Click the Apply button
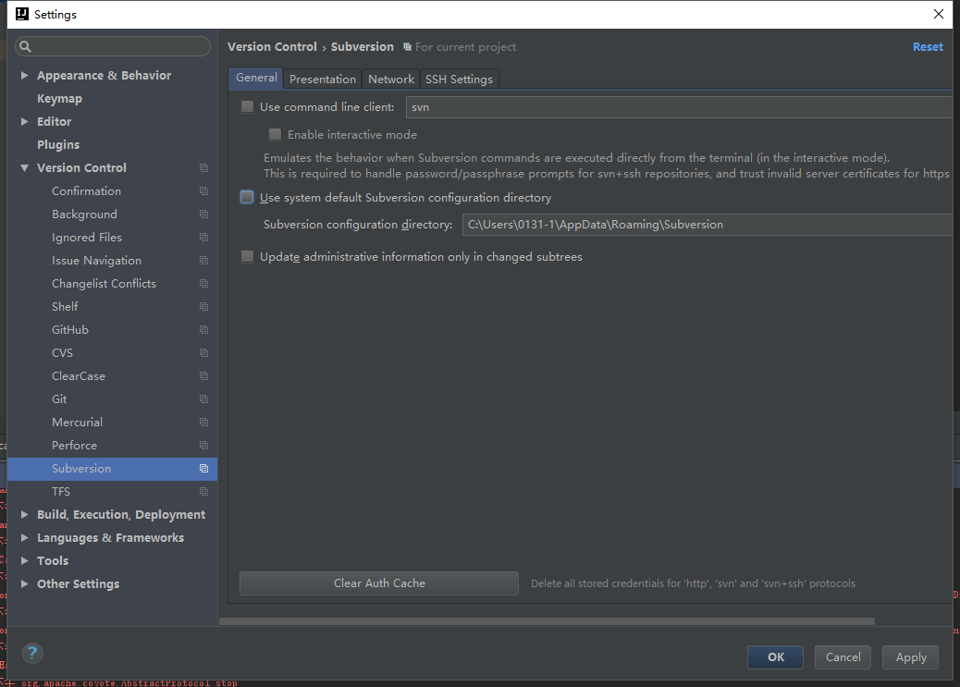960x687 pixels. pos(911,657)
